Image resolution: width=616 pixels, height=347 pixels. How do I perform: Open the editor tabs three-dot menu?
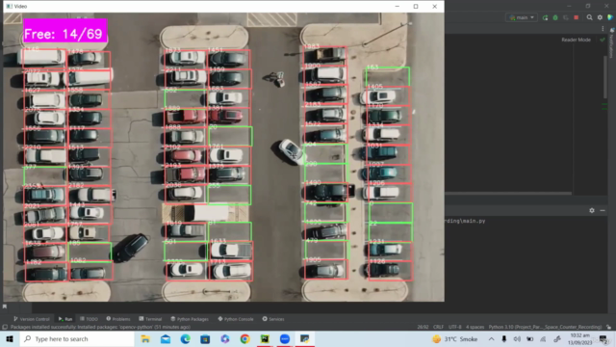(x=603, y=29)
